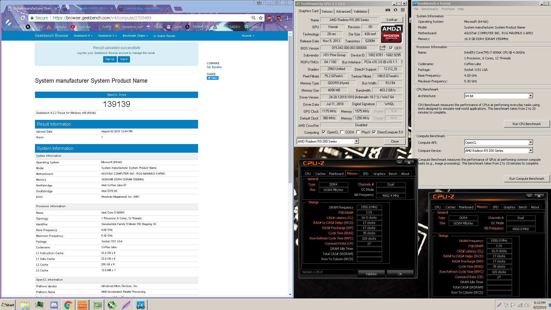Switch to the Validation tab in GPU-Z
551x310 pixels.
coord(360,12)
